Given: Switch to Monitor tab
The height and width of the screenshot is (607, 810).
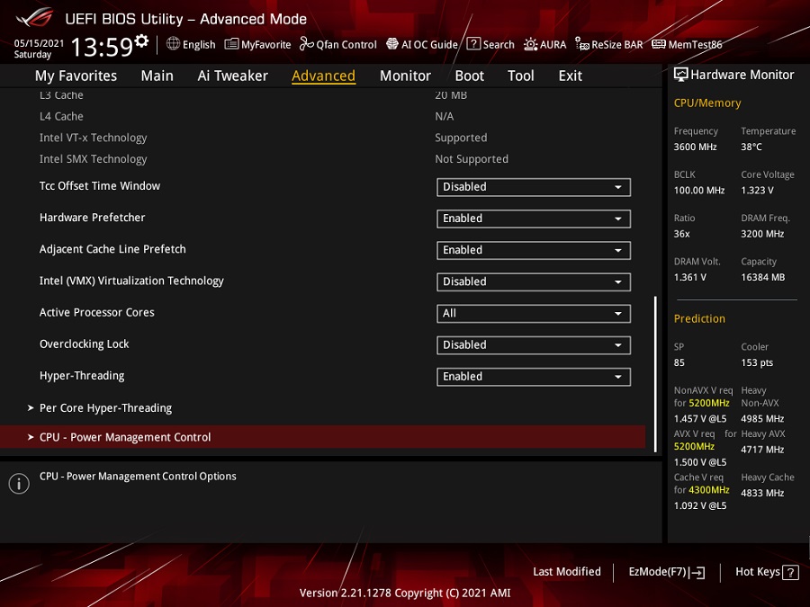Looking at the screenshot, I should tap(405, 76).
